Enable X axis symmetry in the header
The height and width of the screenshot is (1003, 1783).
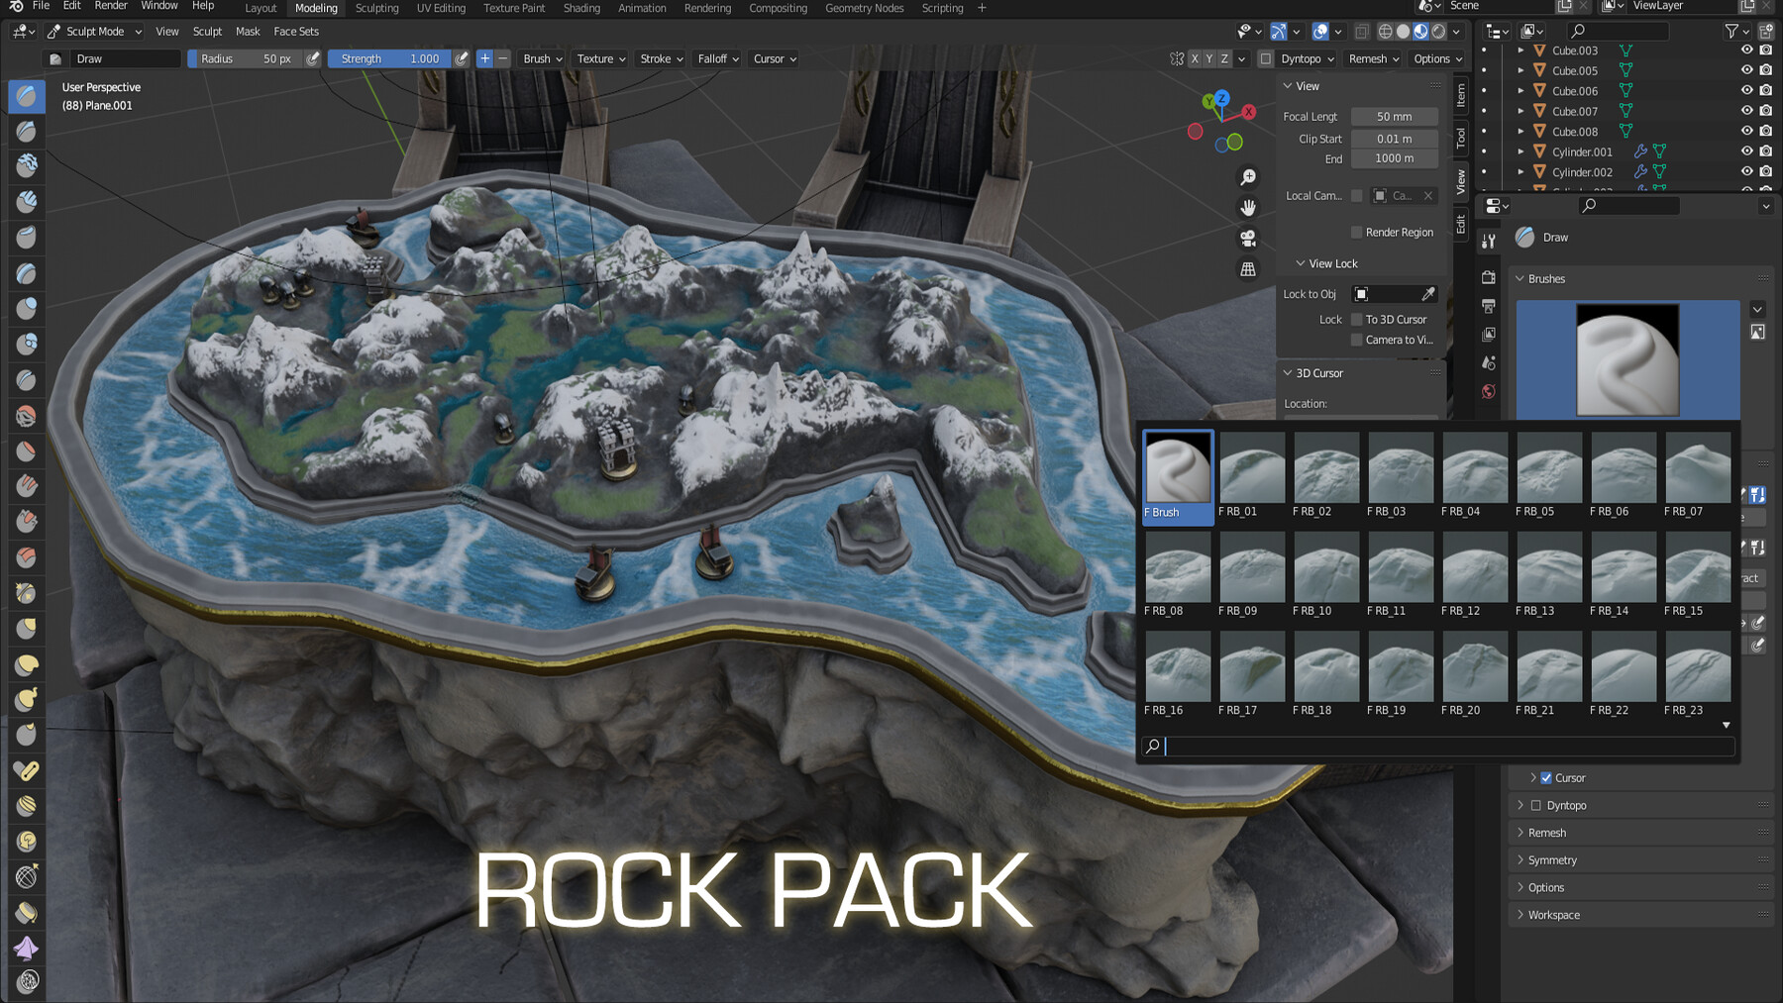tap(1194, 58)
